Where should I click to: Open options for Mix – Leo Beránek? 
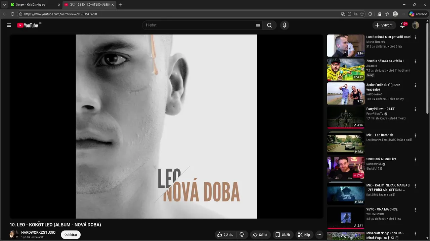click(x=415, y=136)
